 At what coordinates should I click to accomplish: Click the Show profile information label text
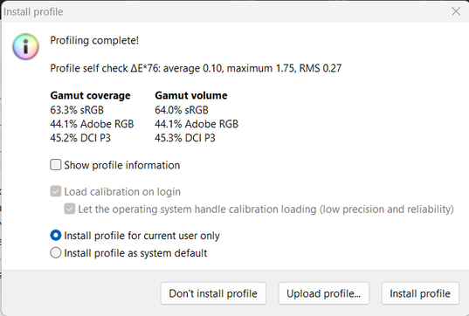point(122,165)
